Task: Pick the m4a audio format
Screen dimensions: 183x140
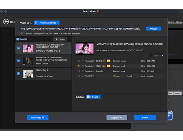Action: [x=114, y=76]
